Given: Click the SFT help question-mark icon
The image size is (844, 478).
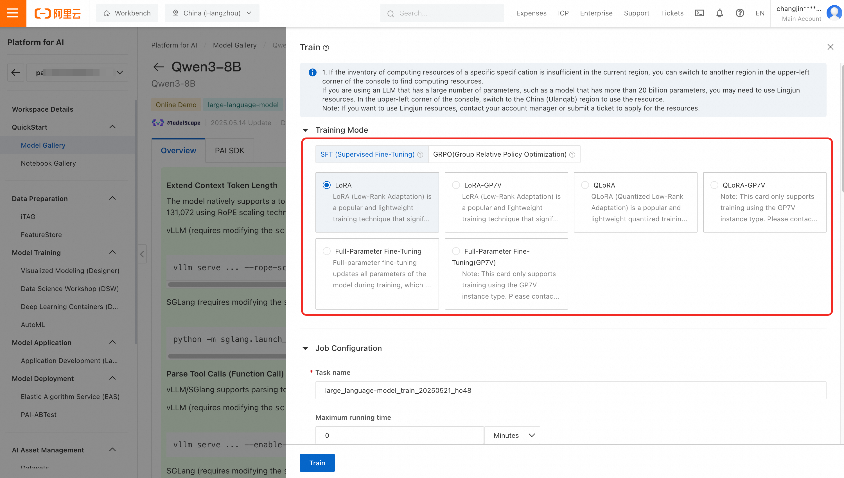Looking at the screenshot, I should point(420,155).
